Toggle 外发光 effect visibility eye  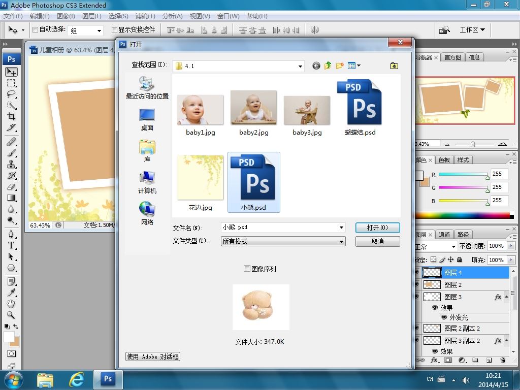[444, 317]
